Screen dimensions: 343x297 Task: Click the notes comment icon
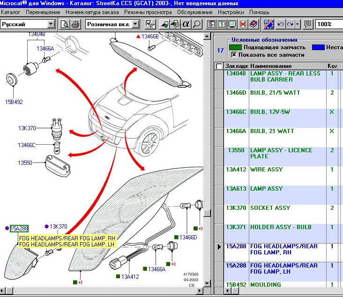308,24
